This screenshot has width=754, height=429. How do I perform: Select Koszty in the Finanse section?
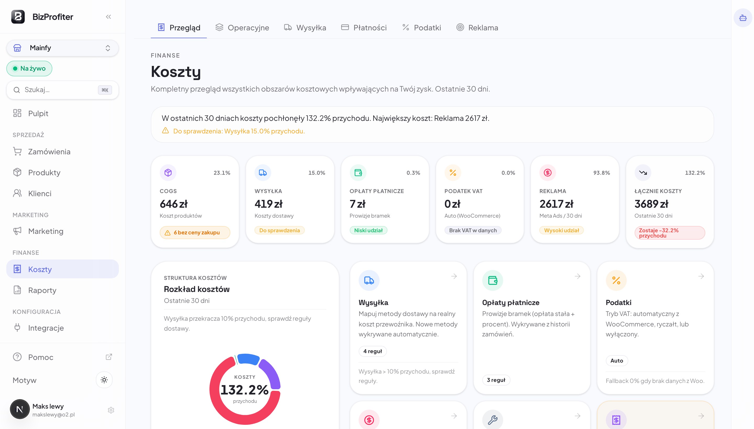point(63,269)
